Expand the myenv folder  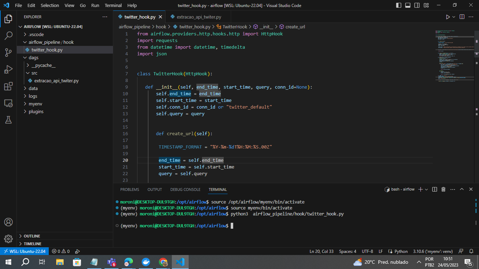[65, 104]
